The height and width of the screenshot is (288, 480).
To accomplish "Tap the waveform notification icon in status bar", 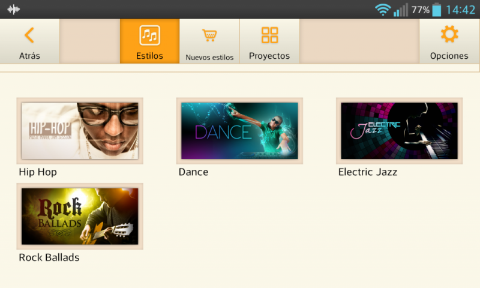I will tap(13, 10).
